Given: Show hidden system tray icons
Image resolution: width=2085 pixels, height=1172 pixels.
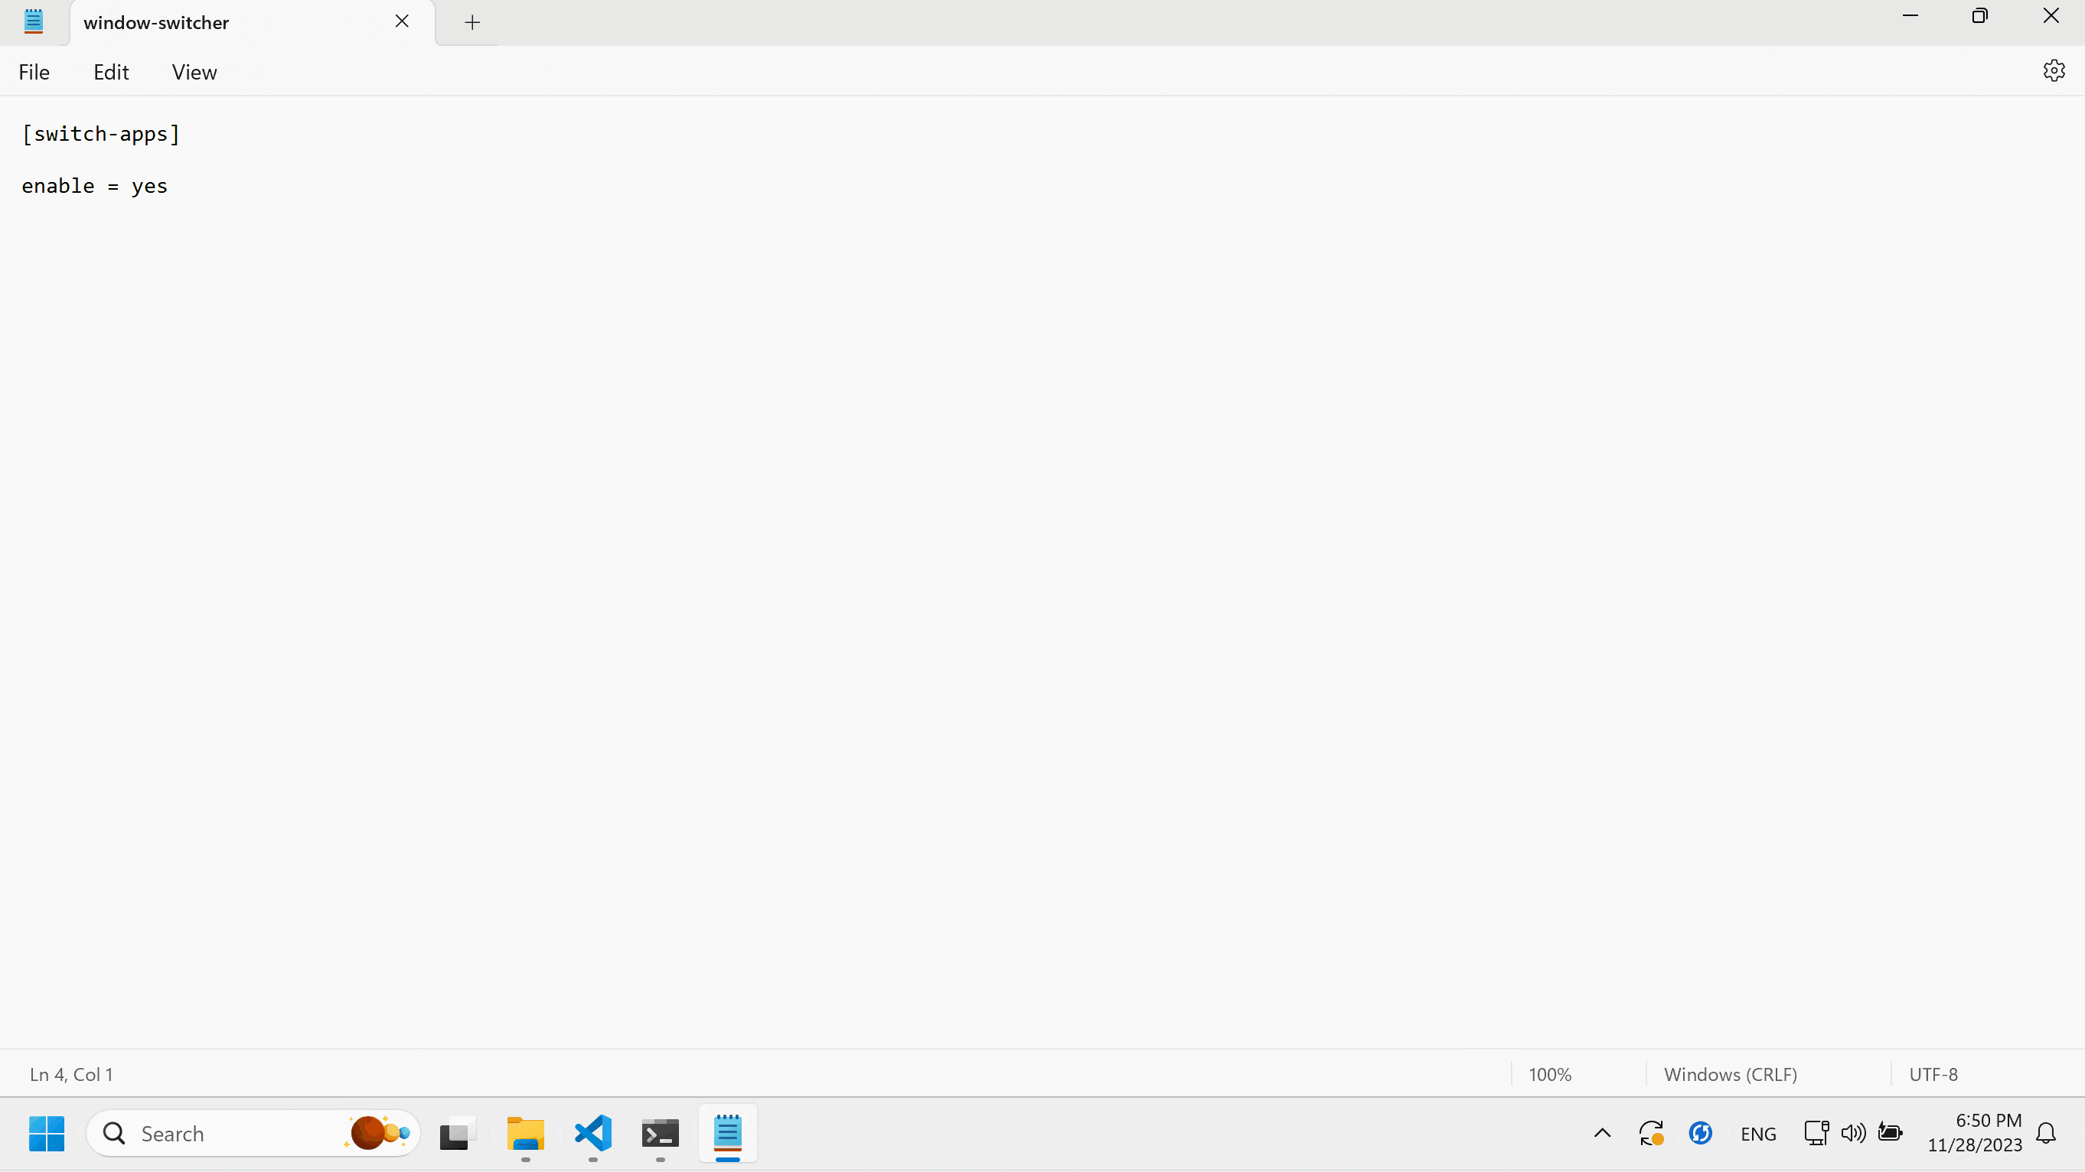Looking at the screenshot, I should point(1602,1133).
